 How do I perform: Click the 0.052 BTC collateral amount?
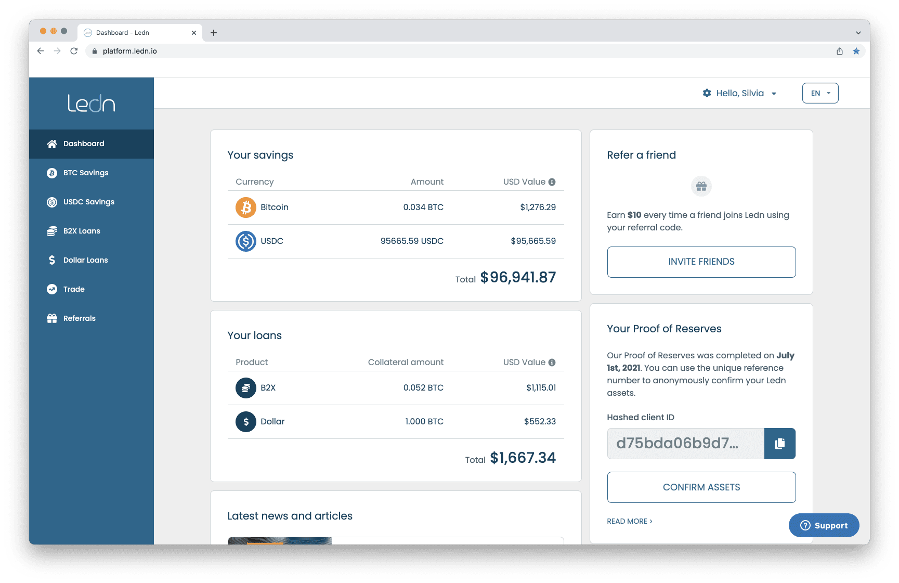[x=423, y=388]
